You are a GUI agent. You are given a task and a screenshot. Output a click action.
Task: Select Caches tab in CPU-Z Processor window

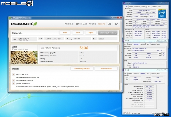pos(131,7)
